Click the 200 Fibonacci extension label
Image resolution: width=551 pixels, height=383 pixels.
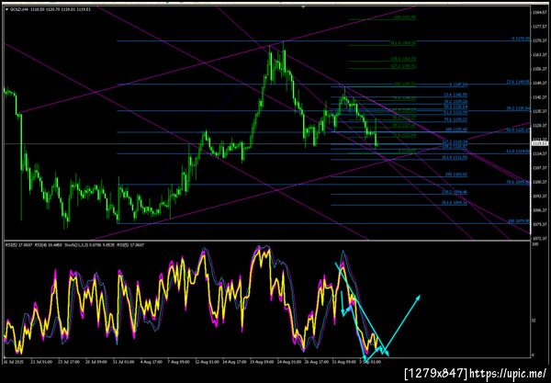tap(456, 175)
